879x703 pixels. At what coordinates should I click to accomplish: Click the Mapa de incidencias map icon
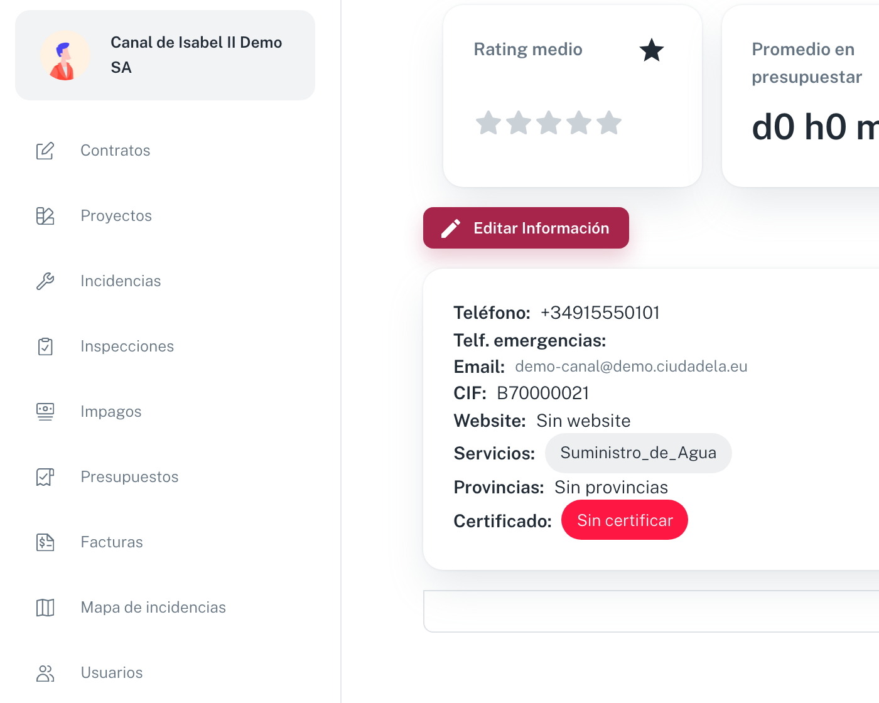coord(45,608)
